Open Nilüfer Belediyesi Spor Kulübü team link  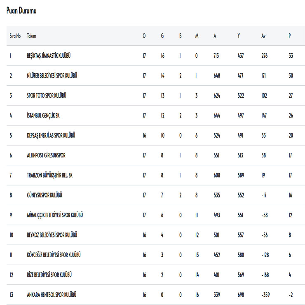(x=52, y=75)
